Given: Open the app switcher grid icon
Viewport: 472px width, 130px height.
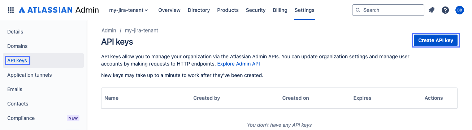Looking at the screenshot, I should pos(11,10).
